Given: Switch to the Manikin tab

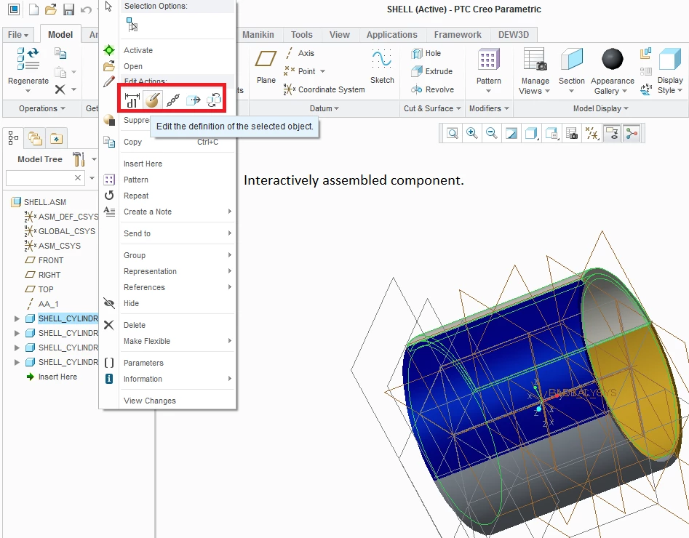Looking at the screenshot, I should pyautogui.click(x=258, y=35).
